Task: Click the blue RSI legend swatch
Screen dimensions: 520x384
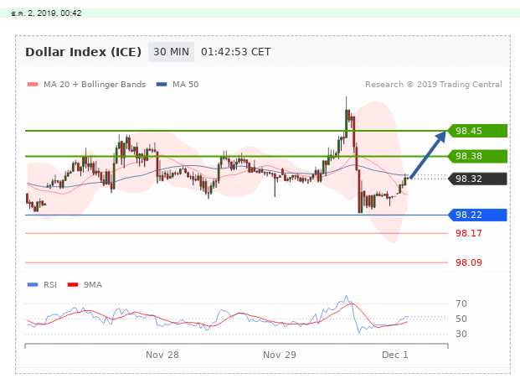Action: pos(33,285)
